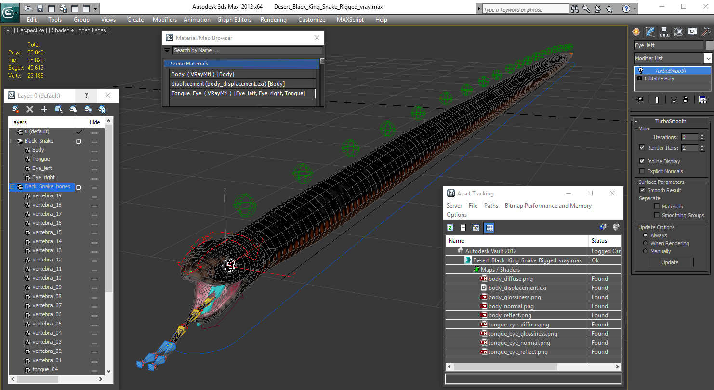The image size is (714, 390).
Task: Open the Display command panel tab
Action: click(x=692, y=32)
